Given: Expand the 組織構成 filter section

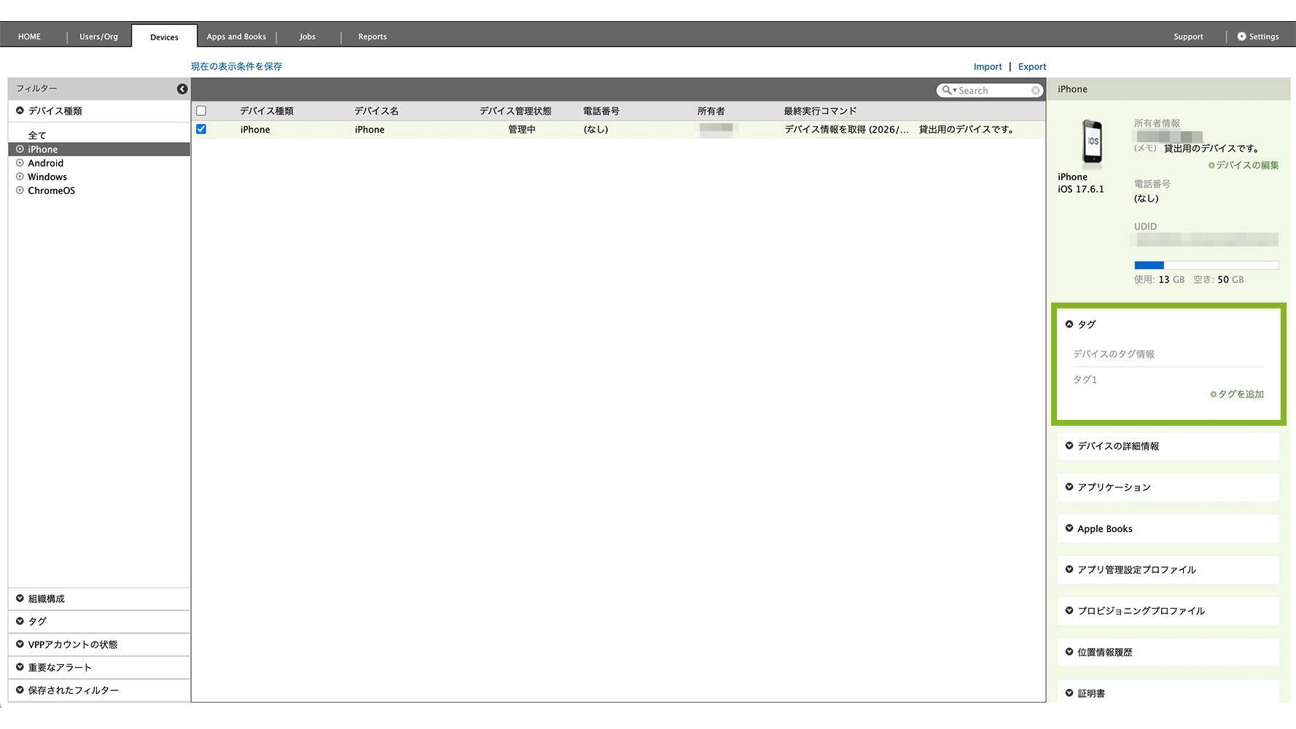Looking at the screenshot, I should (x=46, y=599).
